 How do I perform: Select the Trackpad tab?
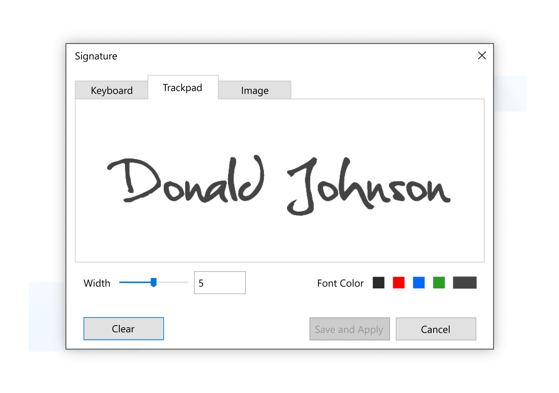pos(182,88)
